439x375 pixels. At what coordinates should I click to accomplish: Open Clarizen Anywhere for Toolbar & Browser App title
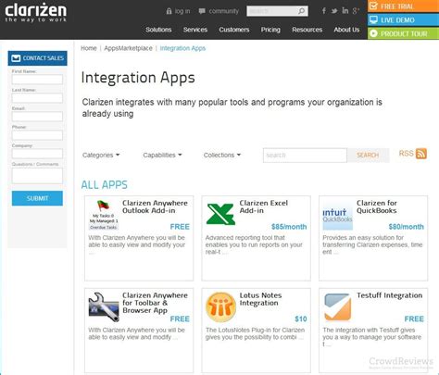pyautogui.click(x=155, y=303)
